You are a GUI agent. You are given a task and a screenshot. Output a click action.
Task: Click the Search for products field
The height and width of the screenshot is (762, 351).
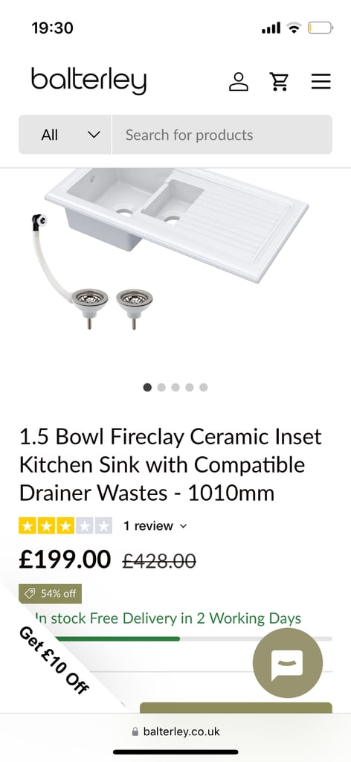pos(222,135)
